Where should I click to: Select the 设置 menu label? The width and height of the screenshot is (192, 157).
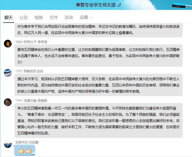coord(84,17)
